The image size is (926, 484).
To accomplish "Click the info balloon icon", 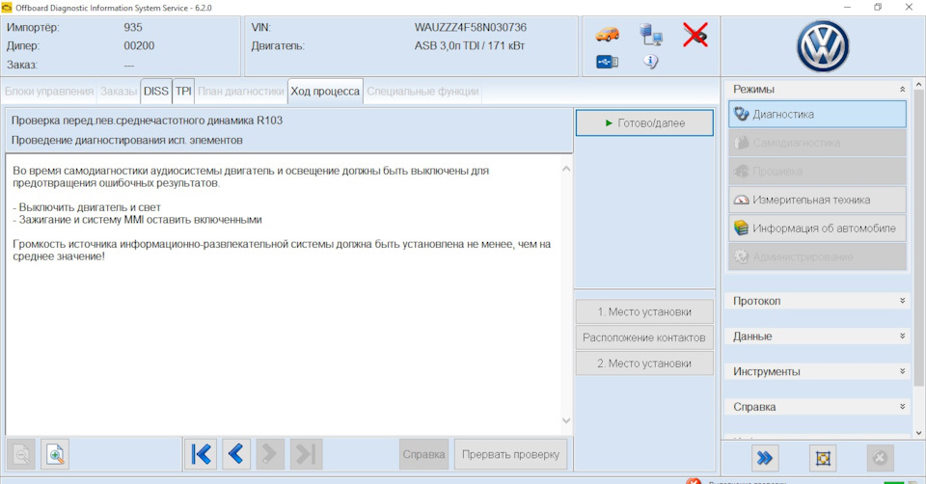I will [x=651, y=62].
